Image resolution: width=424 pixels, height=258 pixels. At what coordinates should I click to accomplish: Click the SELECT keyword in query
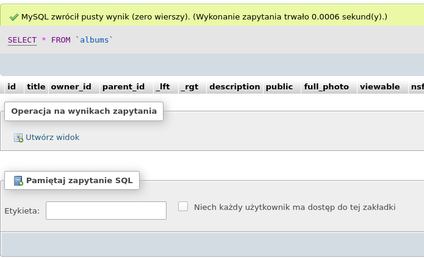tap(22, 40)
